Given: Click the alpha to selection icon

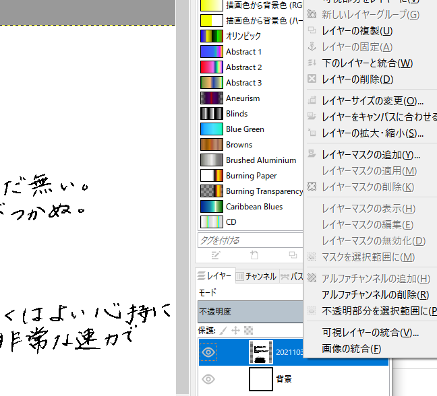Looking at the screenshot, I should coord(312,310).
